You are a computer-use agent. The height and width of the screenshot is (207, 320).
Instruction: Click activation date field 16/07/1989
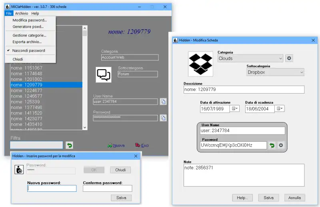click(215, 109)
